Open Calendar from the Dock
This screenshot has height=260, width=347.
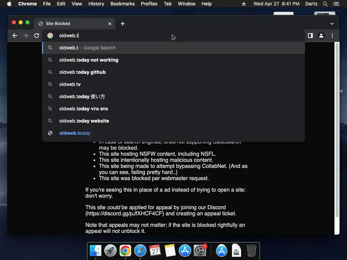click(x=155, y=251)
